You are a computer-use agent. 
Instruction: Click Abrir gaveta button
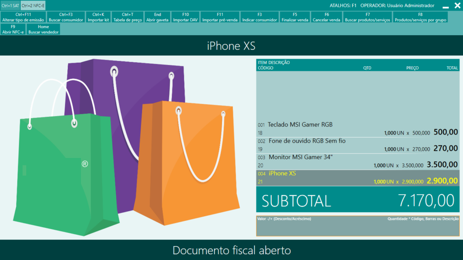click(157, 17)
